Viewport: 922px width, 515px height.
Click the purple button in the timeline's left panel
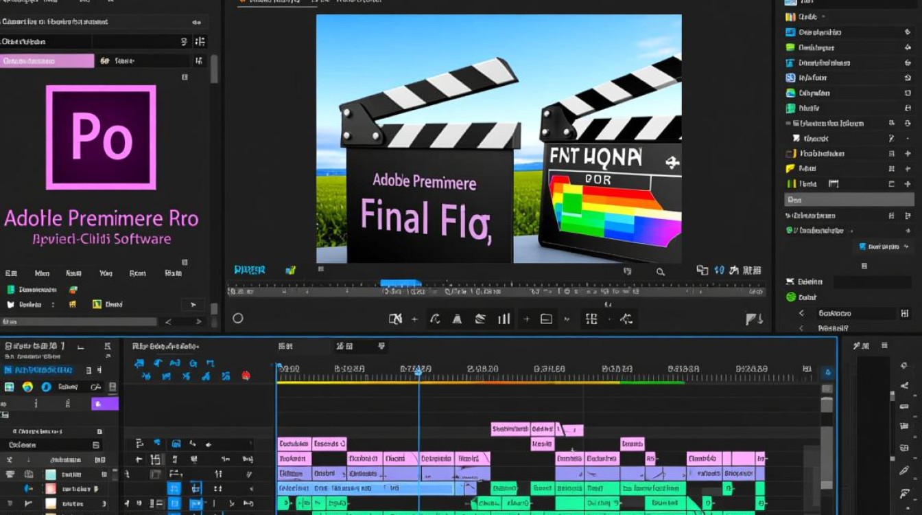[105, 403]
